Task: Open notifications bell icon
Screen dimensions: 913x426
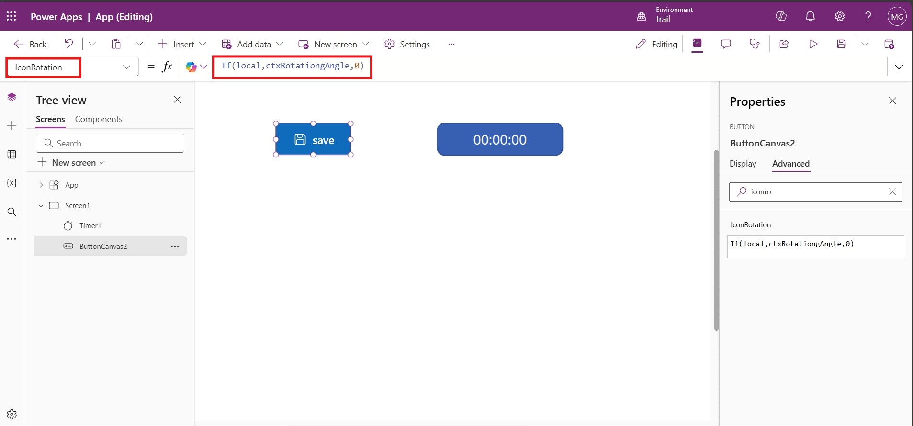Action: click(x=810, y=16)
